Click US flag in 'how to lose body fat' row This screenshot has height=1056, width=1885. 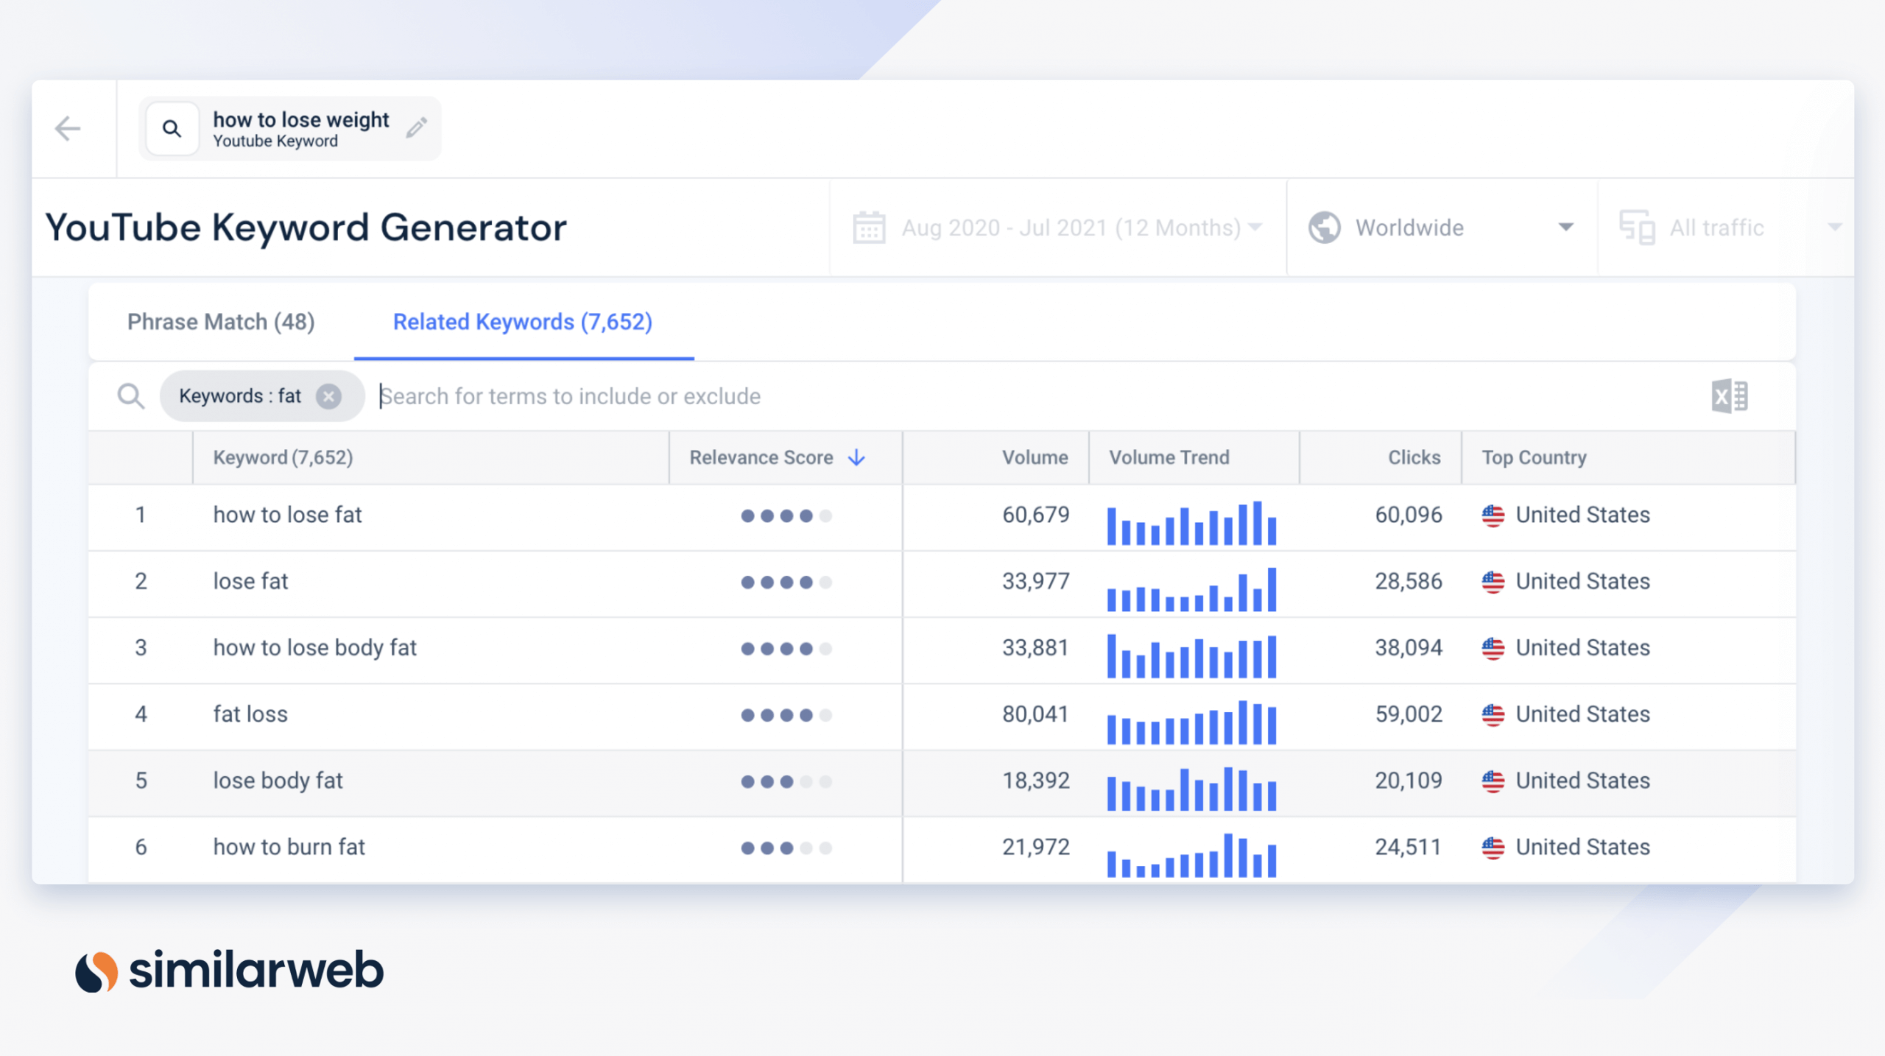coord(1493,648)
